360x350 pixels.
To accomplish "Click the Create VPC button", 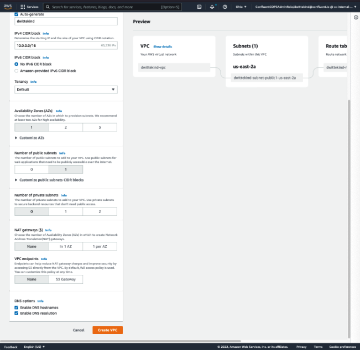I will [107, 330].
